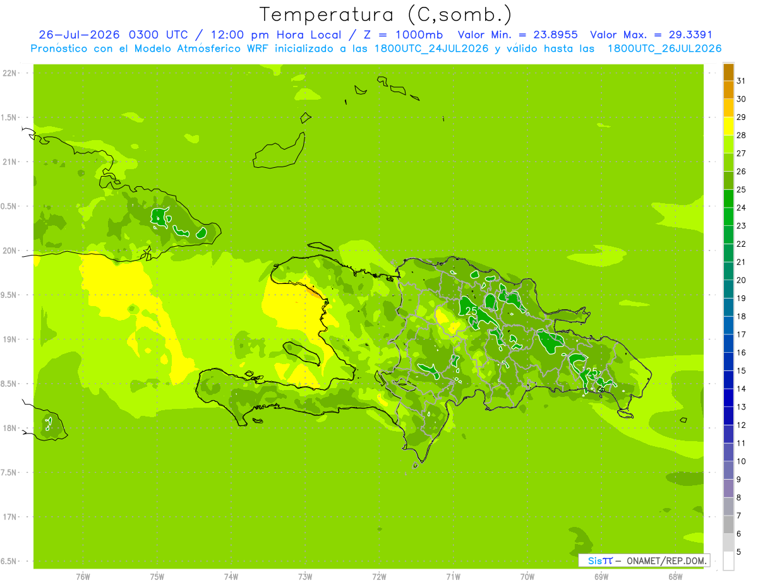Click the 25 contour label near southeast coast
Image resolution: width=758 pixels, height=585 pixels.
point(592,371)
